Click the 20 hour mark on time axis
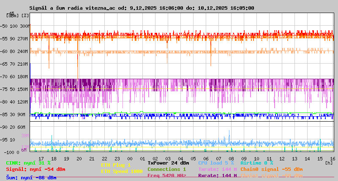 pos(79,158)
